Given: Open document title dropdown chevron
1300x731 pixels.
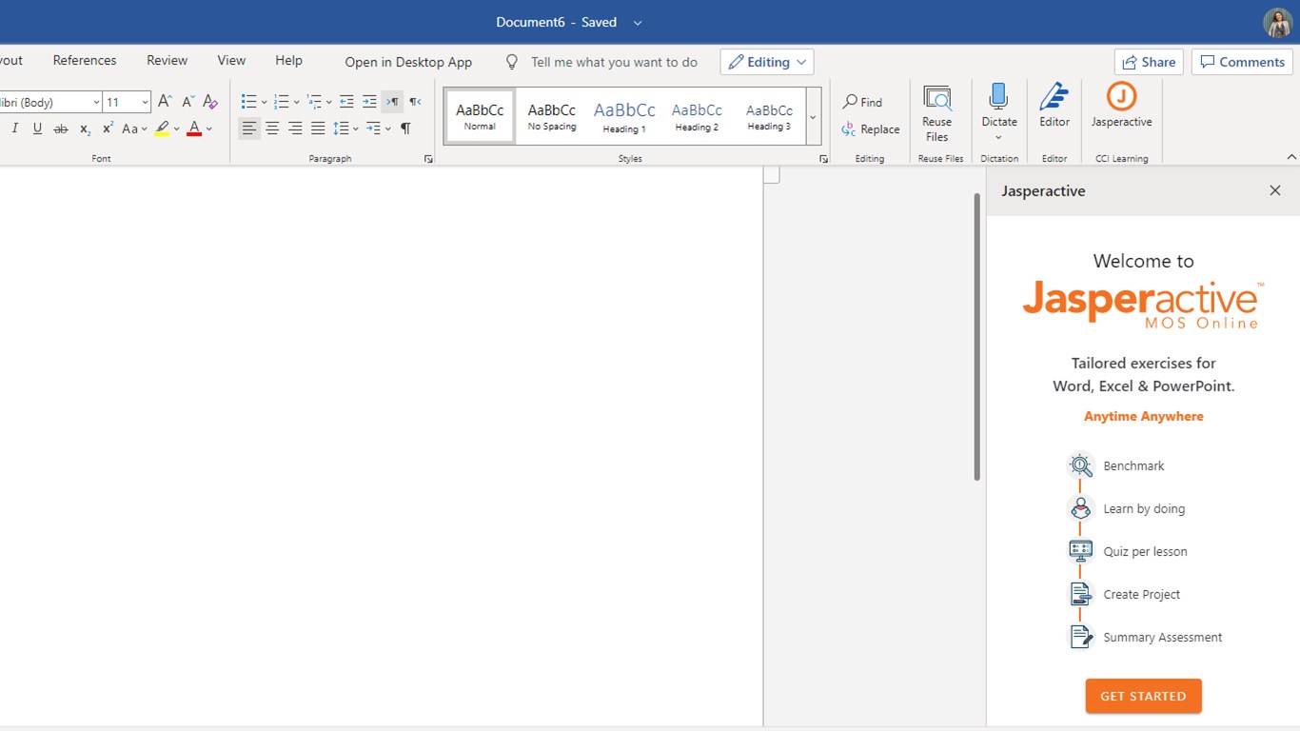Looking at the screenshot, I should pos(638,23).
